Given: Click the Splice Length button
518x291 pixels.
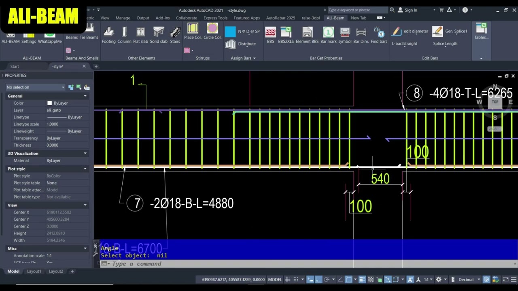Looking at the screenshot, I should point(445,44).
